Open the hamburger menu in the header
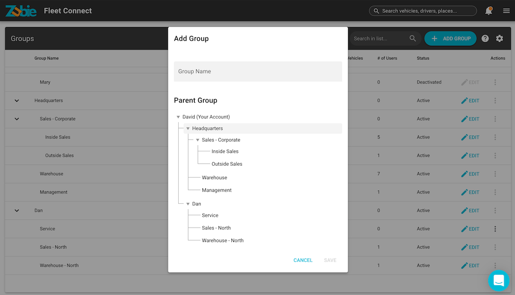 tap(506, 11)
